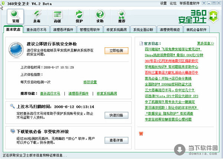This screenshot has height=159, width=223.
Task: Select the 常用 toolbar icon
Action: pyautogui.click(x=15, y=16)
